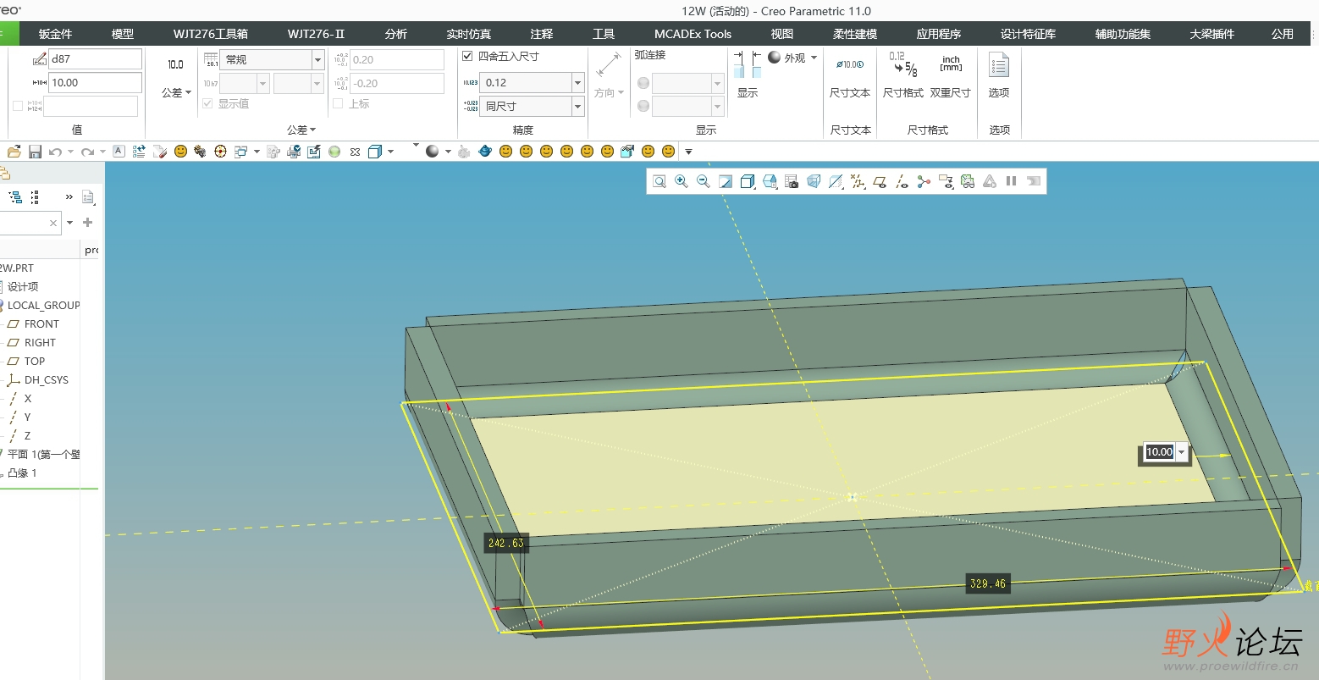Click the 329.46 dimension label
The height and width of the screenshot is (680, 1319).
tap(988, 583)
